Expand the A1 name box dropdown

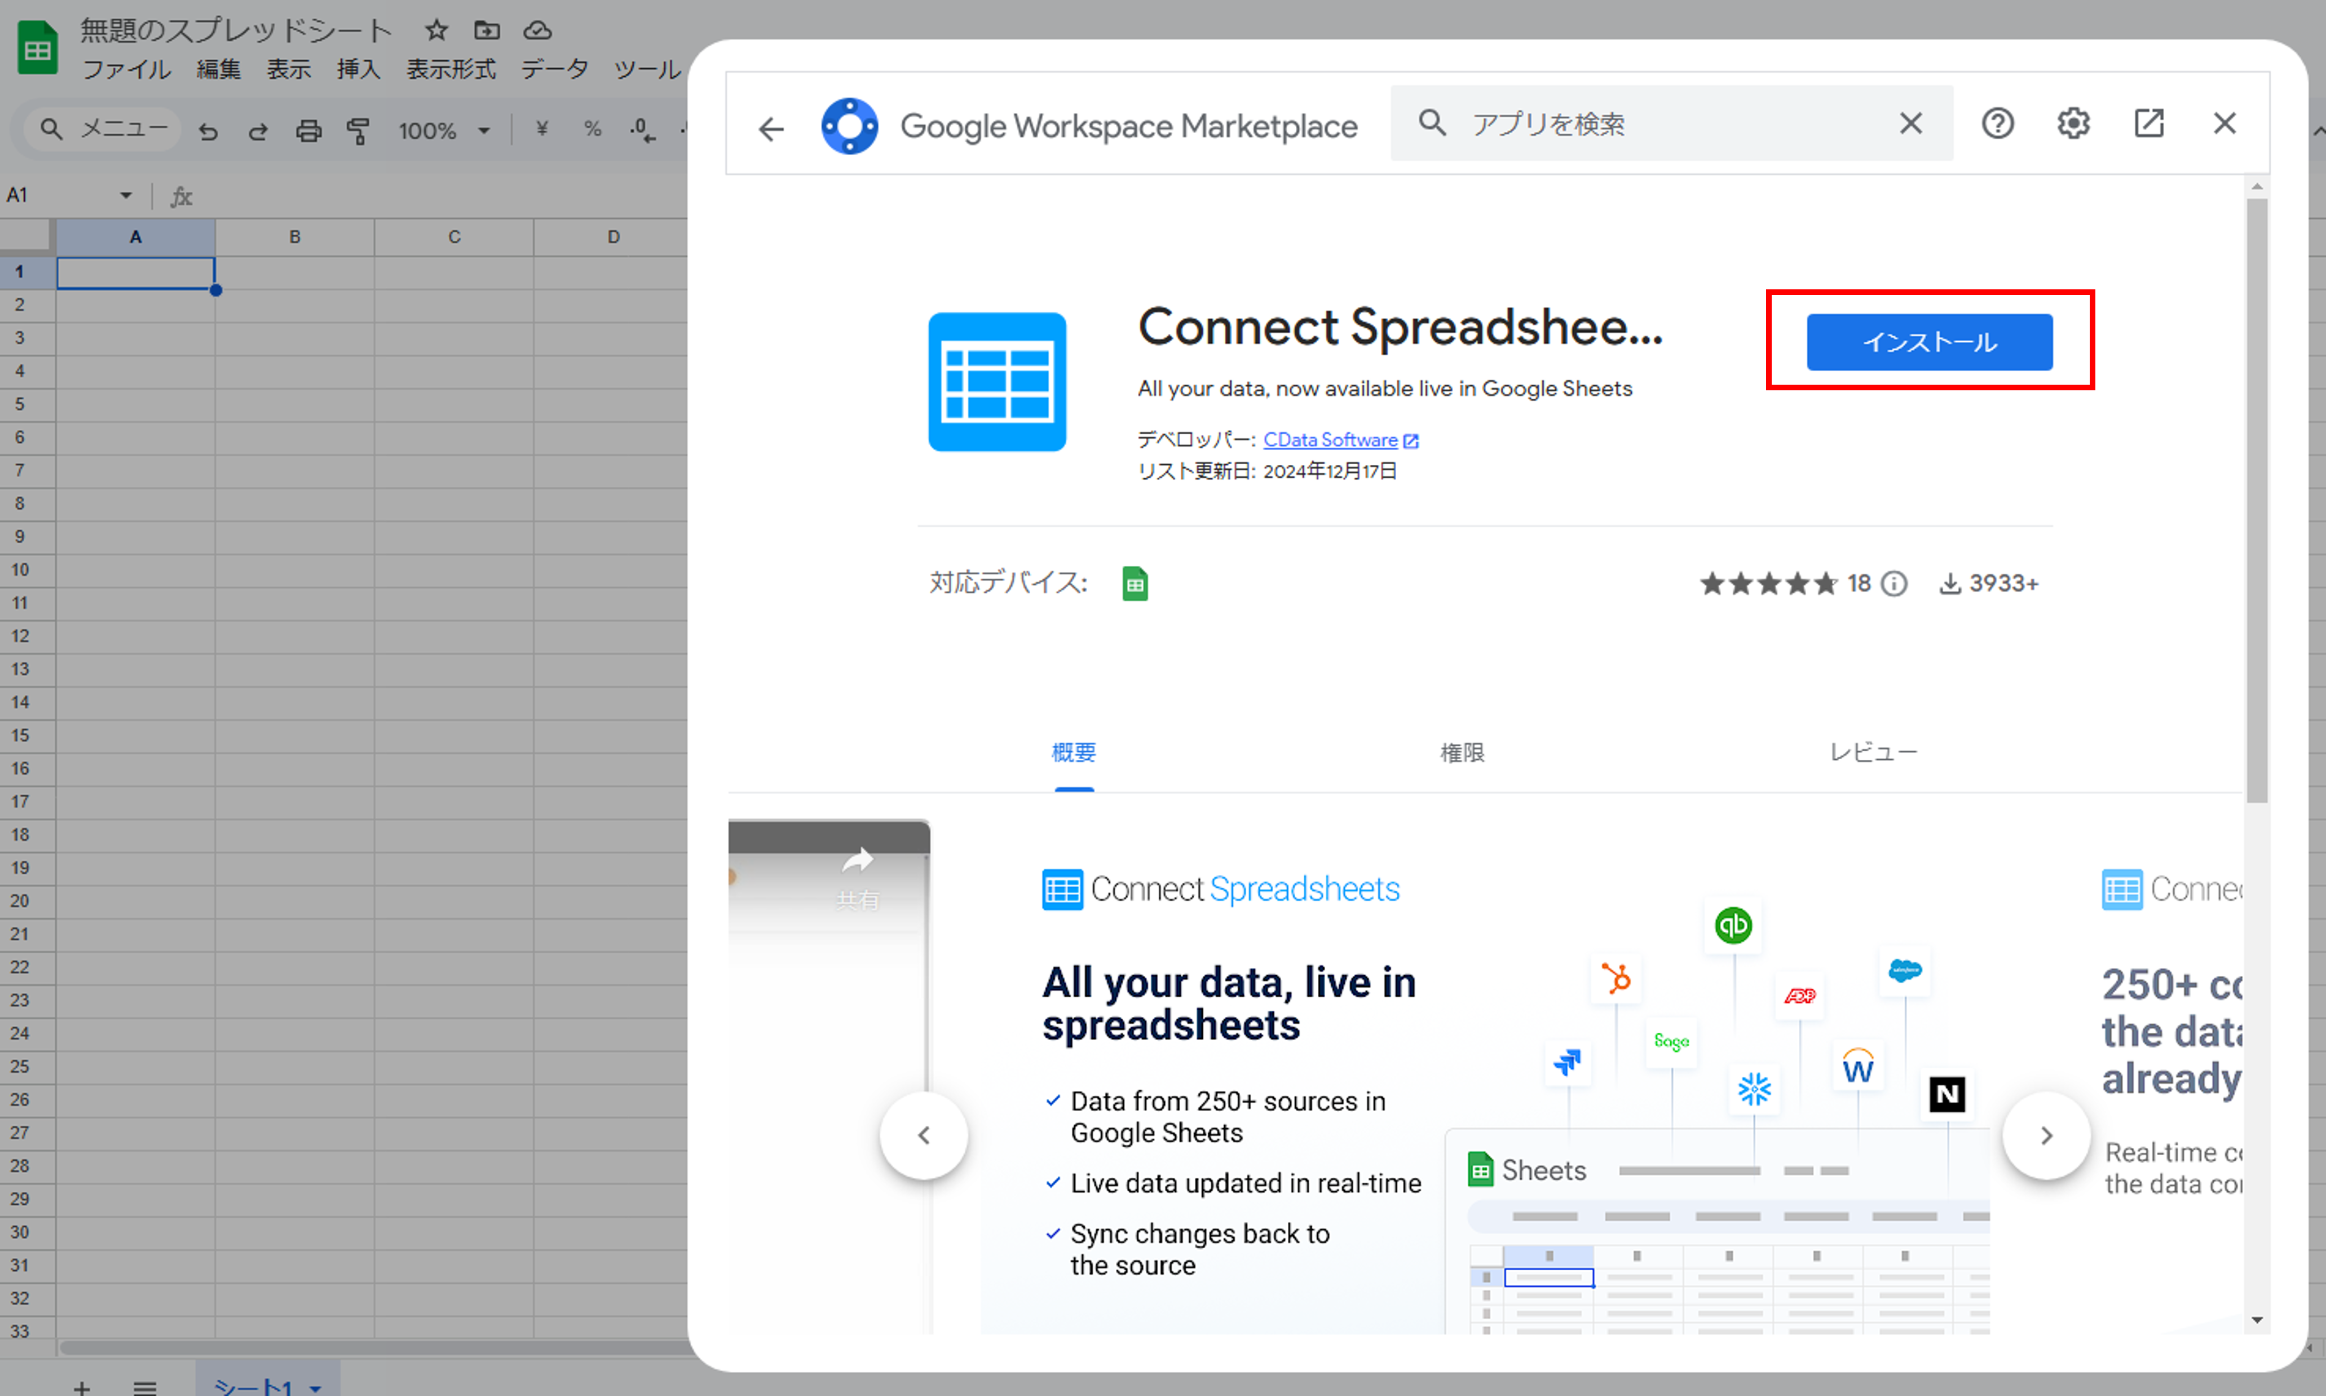[x=125, y=195]
